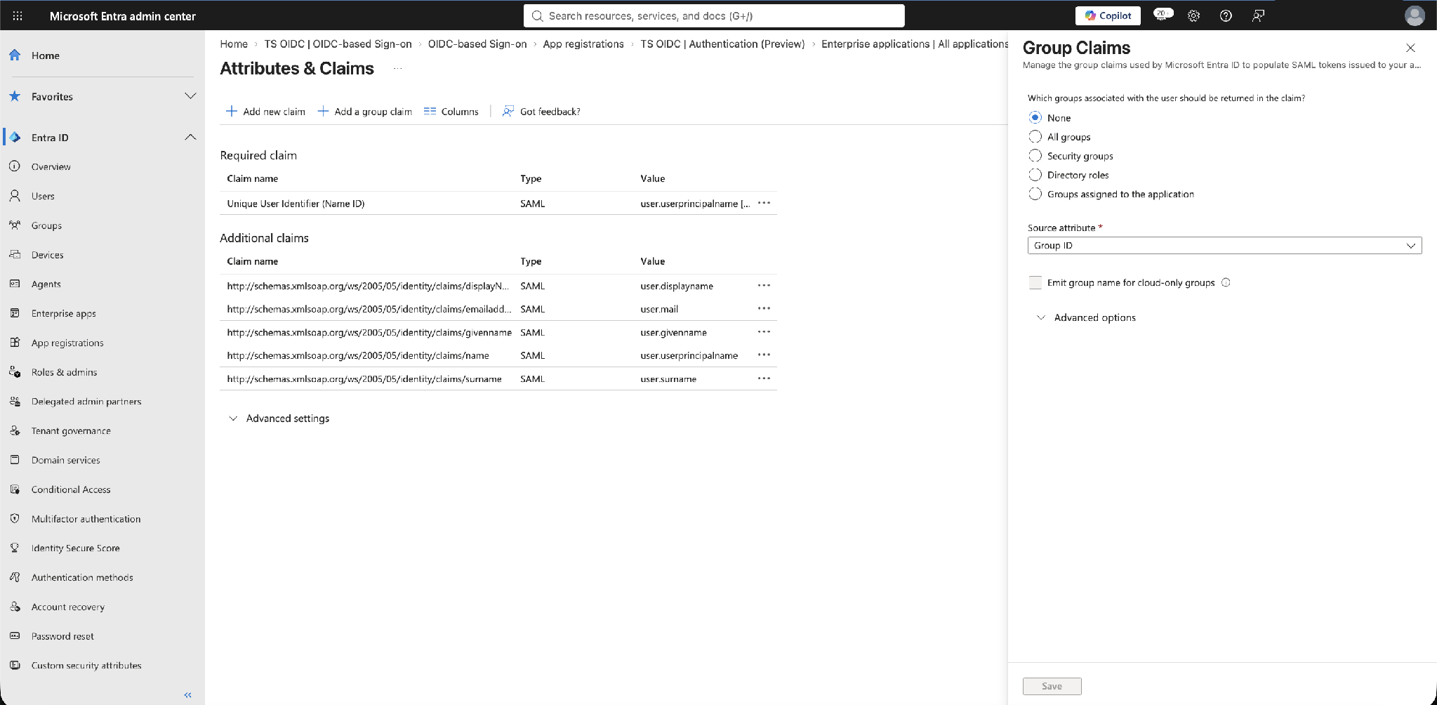
Task: Open the Source attribute Group ID dropdown
Action: click(x=1224, y=245)
